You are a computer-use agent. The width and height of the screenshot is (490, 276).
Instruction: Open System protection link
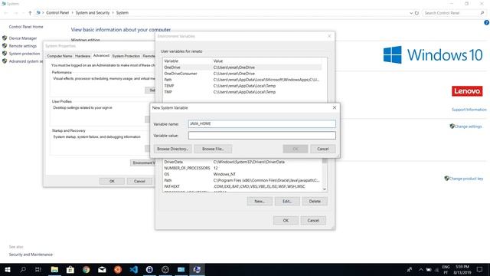(24, 54)
